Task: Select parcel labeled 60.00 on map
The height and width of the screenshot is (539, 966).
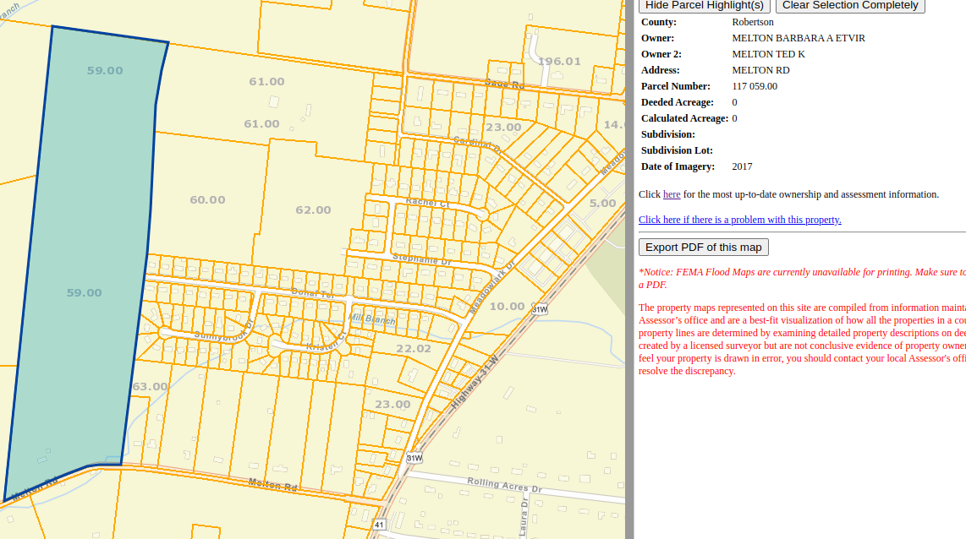Action: [207, 200]
